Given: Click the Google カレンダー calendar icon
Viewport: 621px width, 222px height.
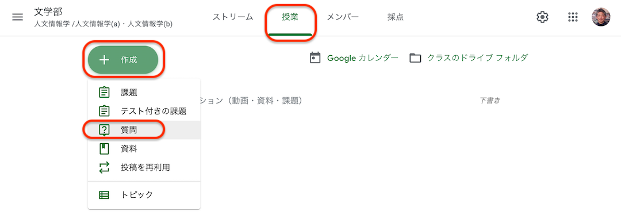Looking at the screenshot, I should [315, 58].
